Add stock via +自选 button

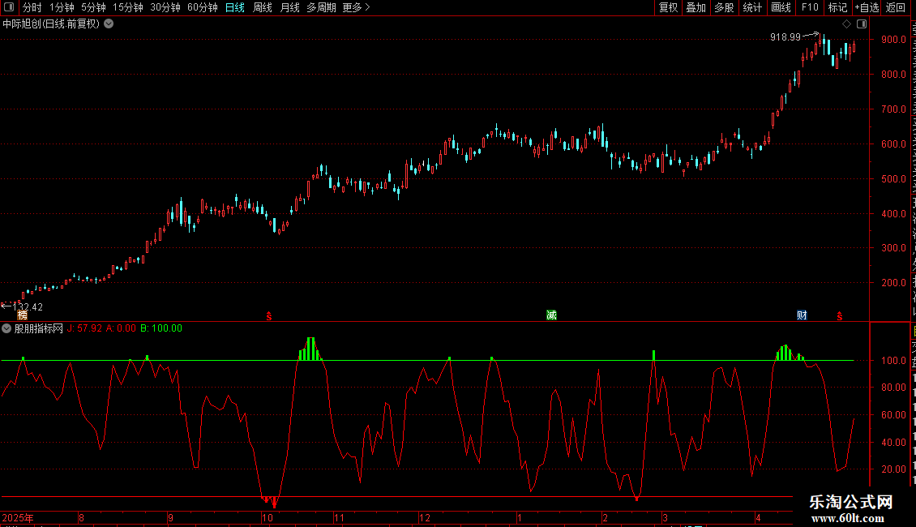pyautogui.click(x=867, y=7)
